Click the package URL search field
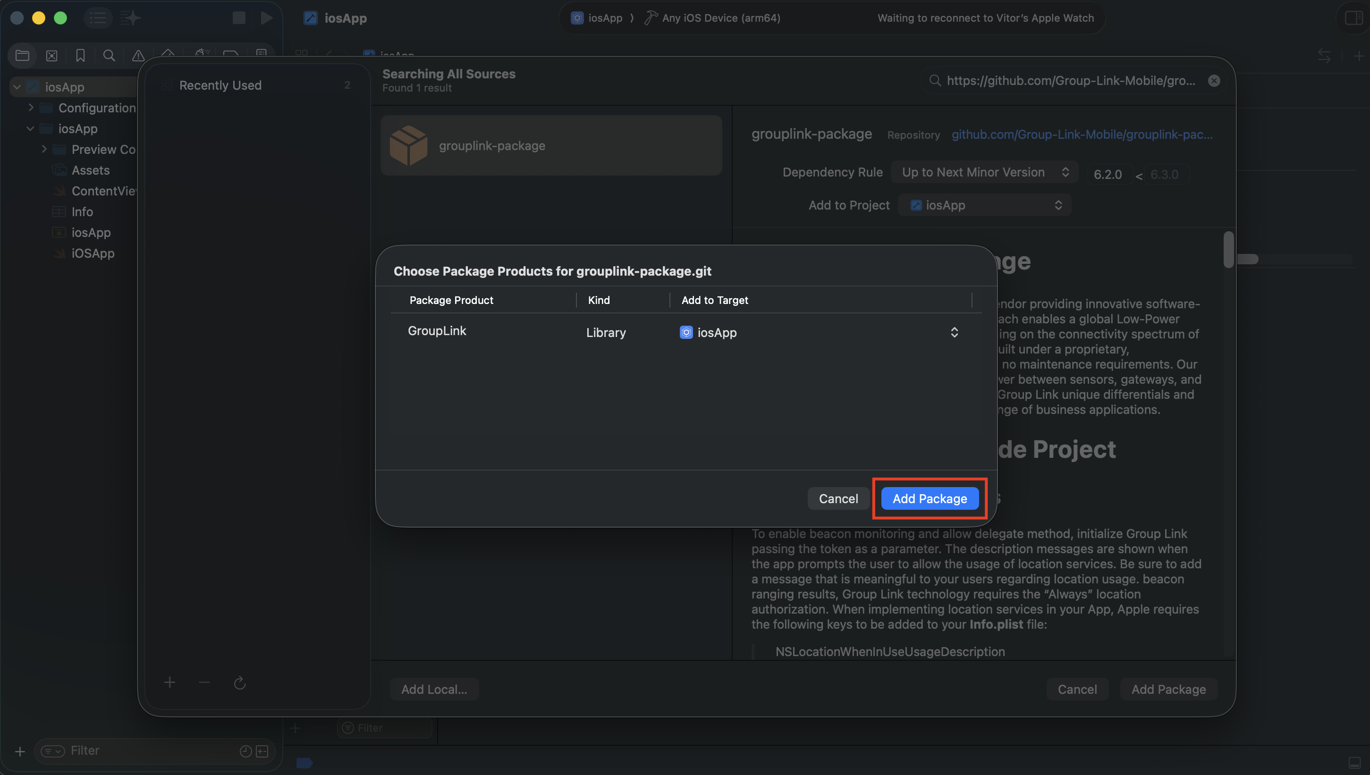This screenshot has width=1370, height=775. (x=1070, y=81)
